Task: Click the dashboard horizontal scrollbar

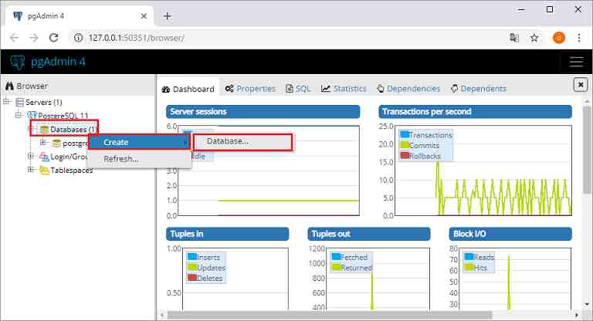Action: click(330, 315)
